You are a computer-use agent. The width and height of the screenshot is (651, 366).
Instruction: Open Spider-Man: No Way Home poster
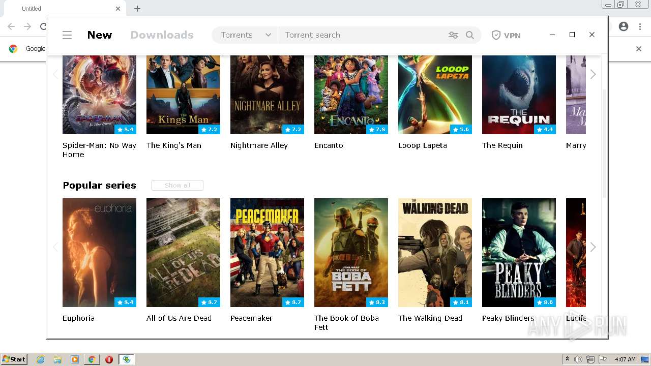99,95
